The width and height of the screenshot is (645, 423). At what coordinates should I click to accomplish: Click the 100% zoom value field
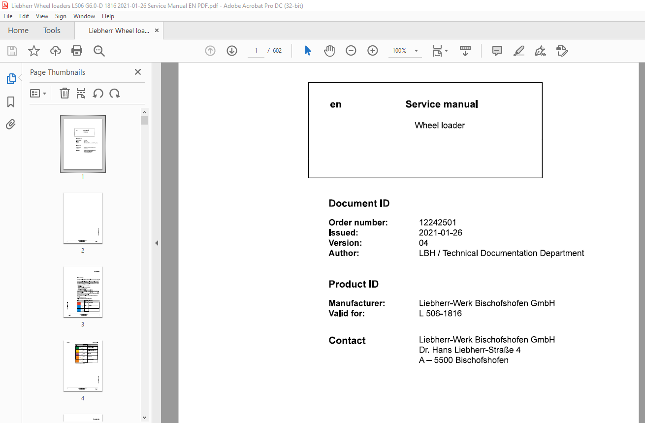click(399, 51)
